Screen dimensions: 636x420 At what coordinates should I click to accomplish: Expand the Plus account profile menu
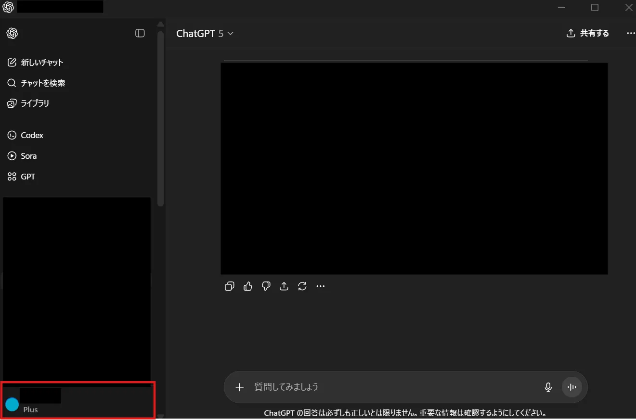point(78,400)
